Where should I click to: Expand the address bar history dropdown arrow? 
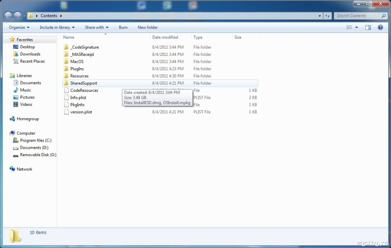click(320, 16)
